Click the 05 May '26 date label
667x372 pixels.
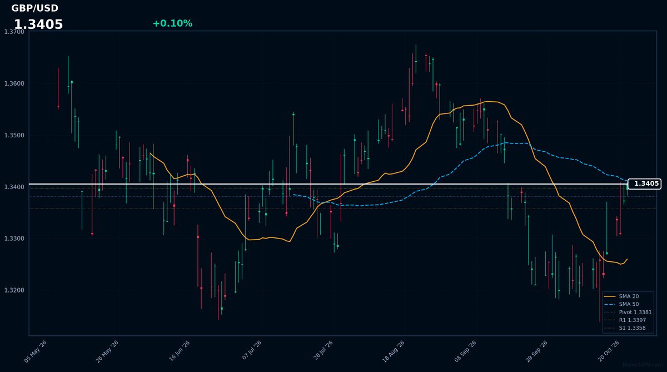36,351
